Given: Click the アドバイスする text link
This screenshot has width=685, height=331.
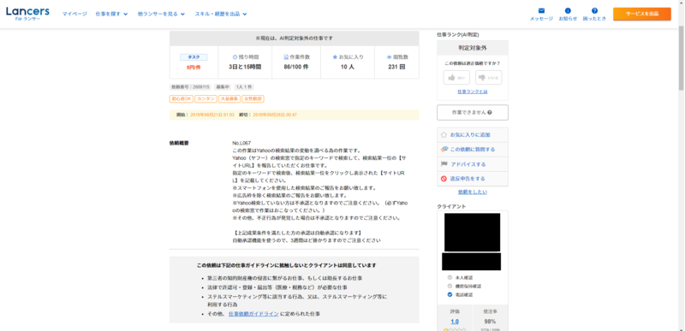Looking at the screenshot, I should click(x=468, y=164).
